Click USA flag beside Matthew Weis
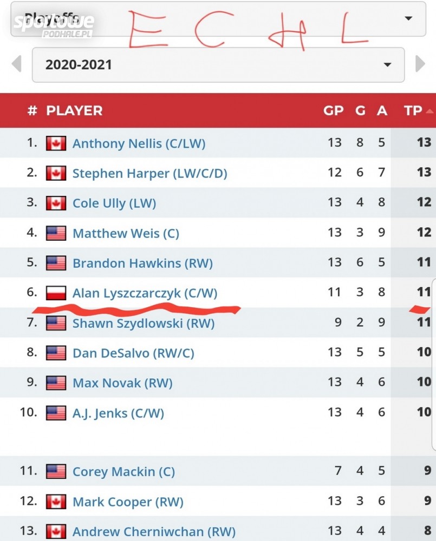Screen dimensions: 436x541 tap(56, 233)
